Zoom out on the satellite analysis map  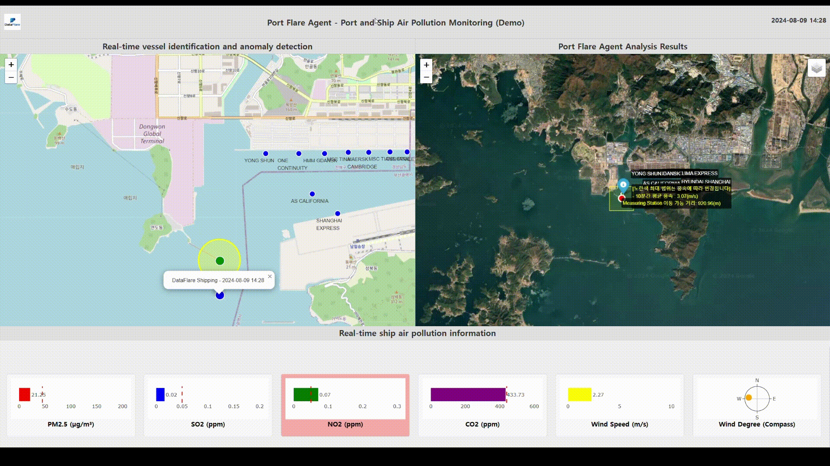pos(426,78)
